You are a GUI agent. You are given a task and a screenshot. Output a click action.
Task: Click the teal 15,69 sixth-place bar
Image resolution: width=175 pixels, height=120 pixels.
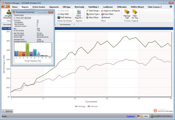click(x=35, y=52)
